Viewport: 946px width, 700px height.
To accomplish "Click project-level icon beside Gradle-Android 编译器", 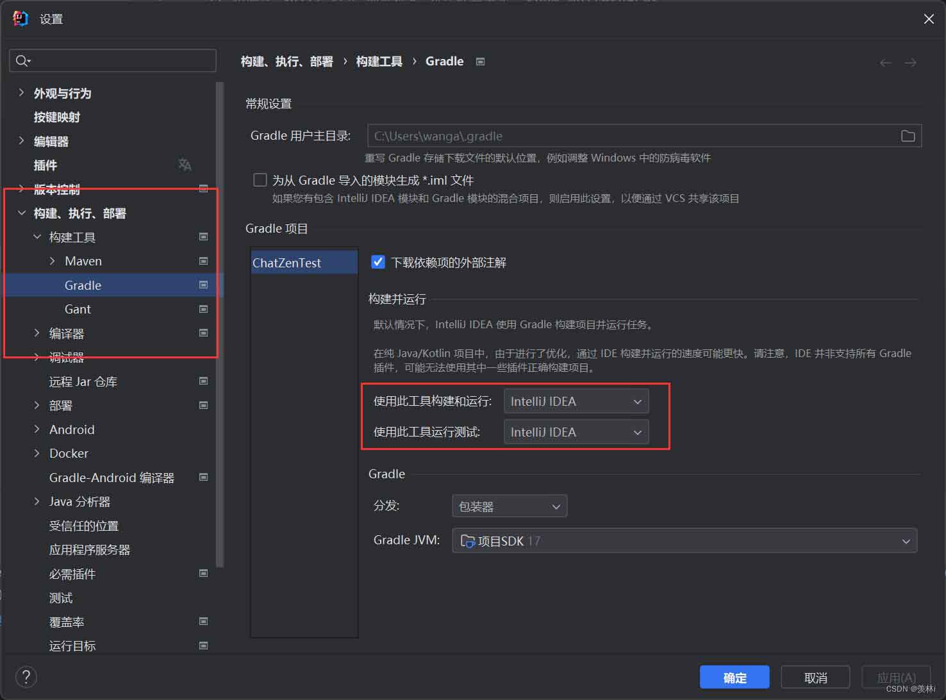I will click(x=203, y=477).
